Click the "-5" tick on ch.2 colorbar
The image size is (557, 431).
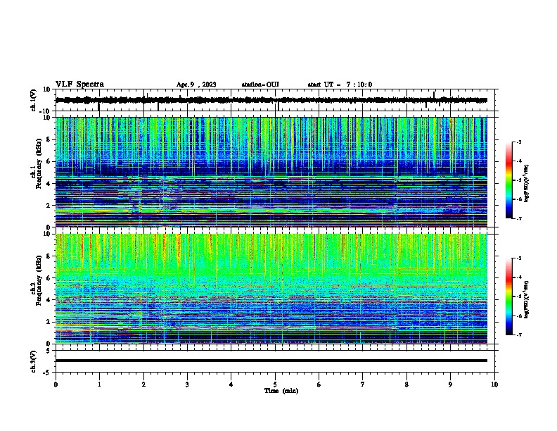(x=518, y=296)
